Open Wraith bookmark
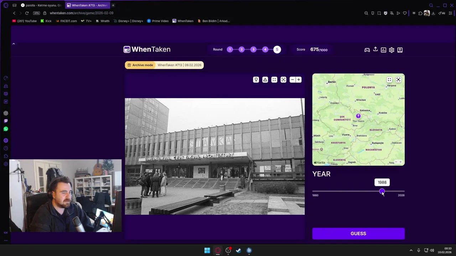The width and height of the screenshot is (456, 256). click(x=102, y=21)
